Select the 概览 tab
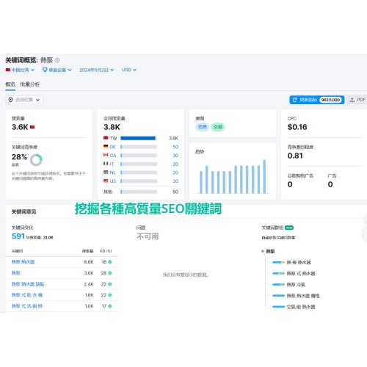 click(x=10, y=84)
